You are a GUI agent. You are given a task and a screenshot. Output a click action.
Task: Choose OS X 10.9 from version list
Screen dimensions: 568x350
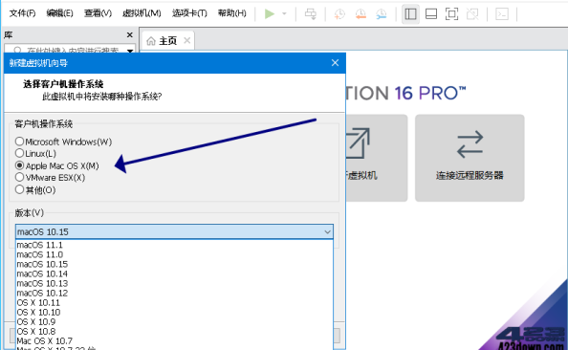coord(174,321)
